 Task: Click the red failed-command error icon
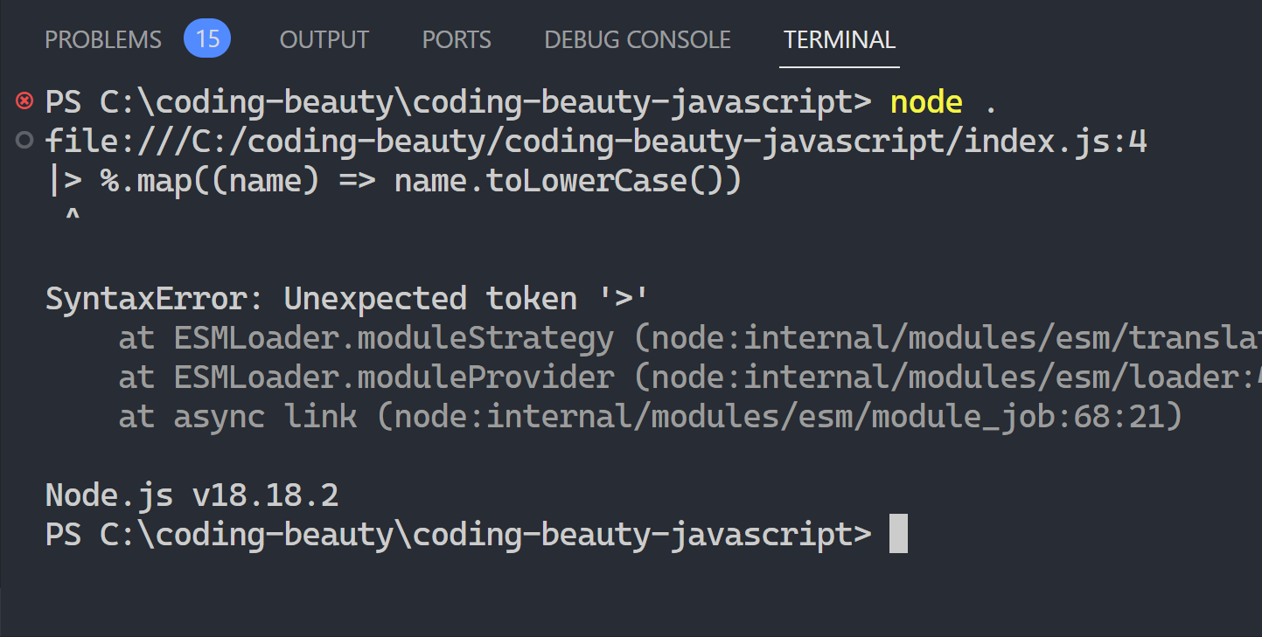coord(24,102)
